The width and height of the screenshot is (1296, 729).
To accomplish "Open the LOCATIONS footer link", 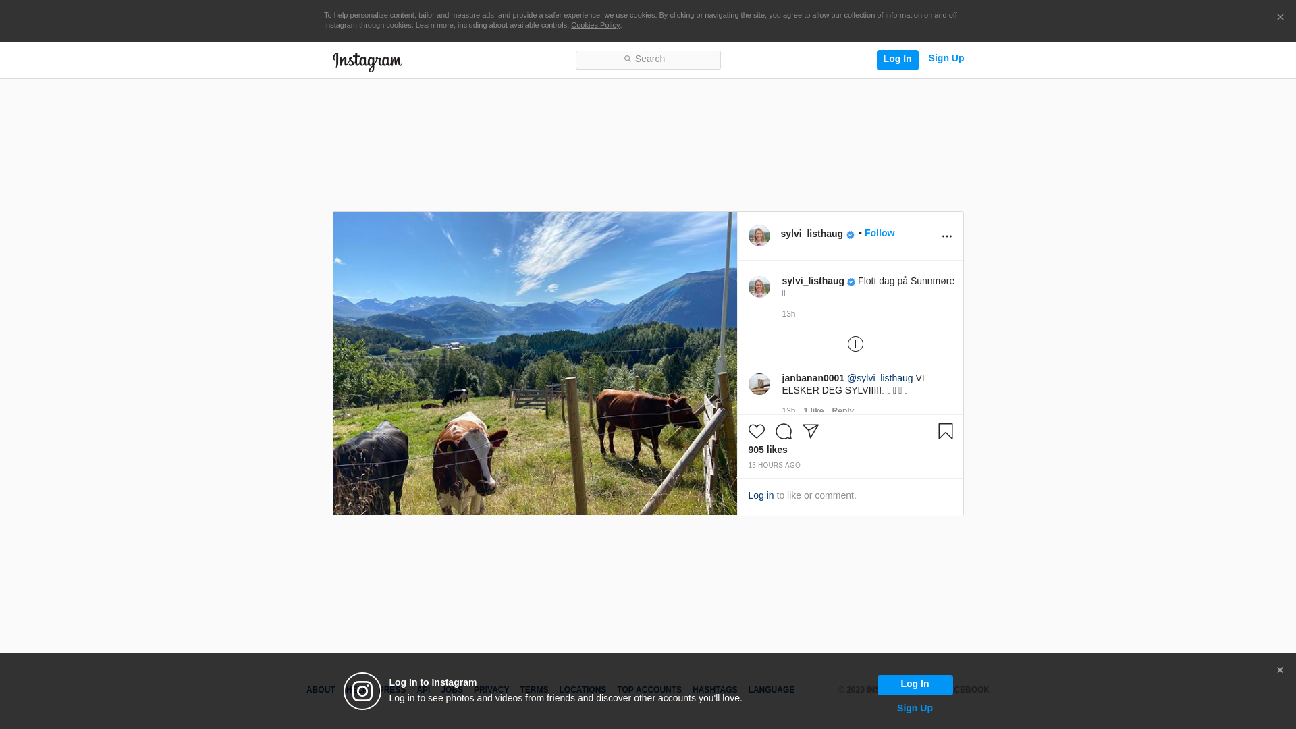I will [583, 690].
